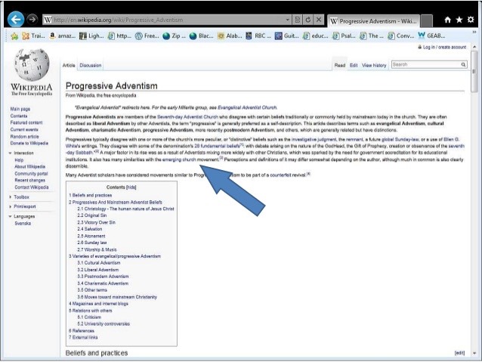Click Log in / create account link
The width and height of the screenshot is (482, 362).
point(444,47)
